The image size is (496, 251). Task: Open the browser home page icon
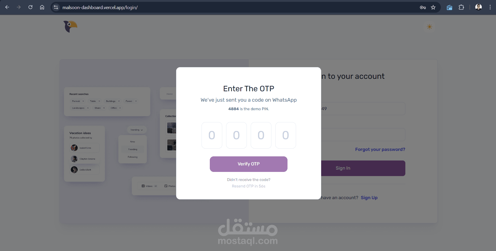point(42,7)
